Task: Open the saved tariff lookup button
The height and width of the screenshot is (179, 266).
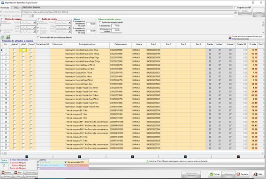Action: (x=30, y=16)
